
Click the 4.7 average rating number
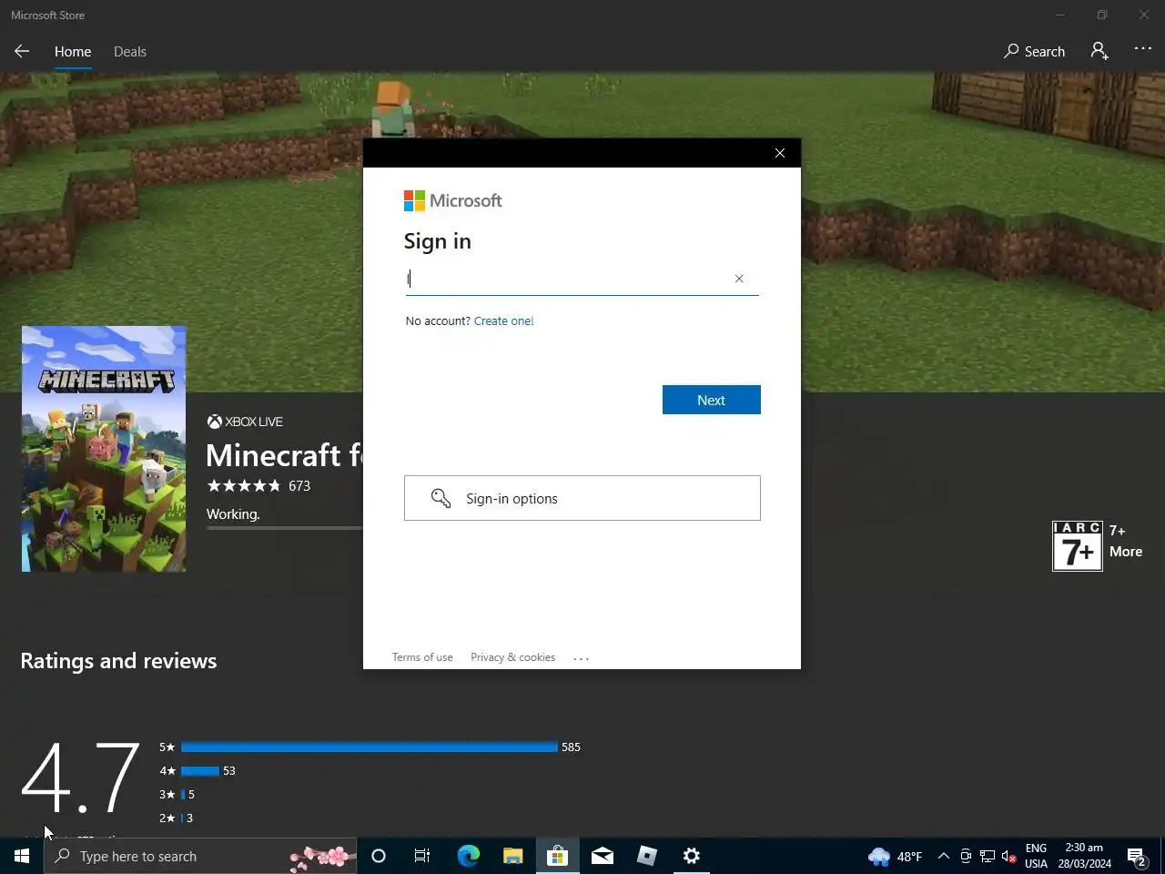80,778
